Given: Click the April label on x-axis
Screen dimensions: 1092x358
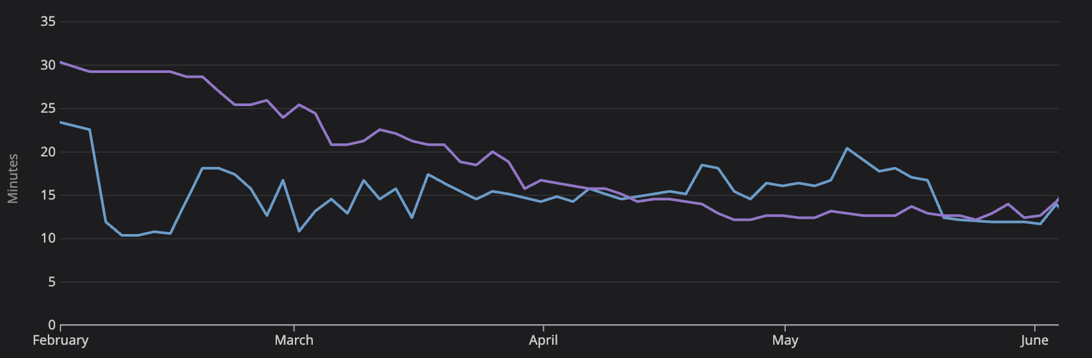Looking at the screenshot, I should 543,340.
